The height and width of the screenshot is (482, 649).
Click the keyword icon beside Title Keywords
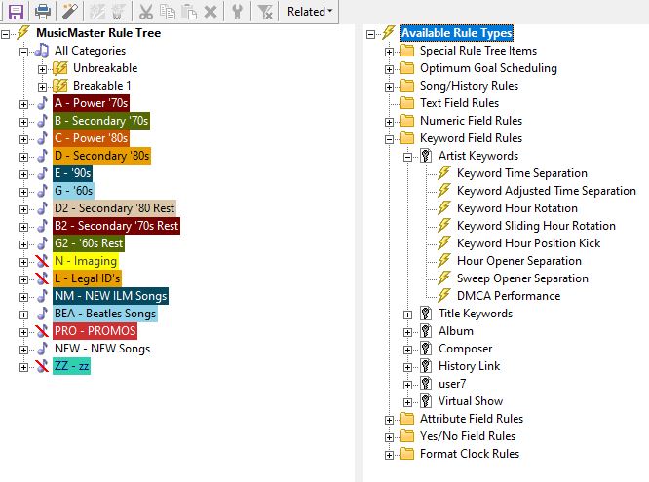click(426, 314)
